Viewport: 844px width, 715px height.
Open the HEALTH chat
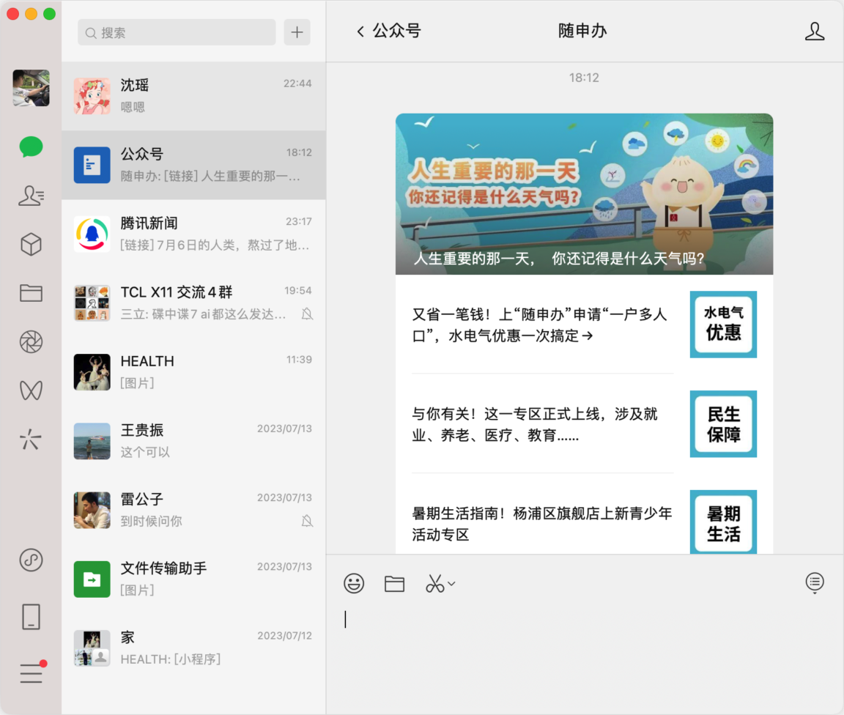click(193, 371)
